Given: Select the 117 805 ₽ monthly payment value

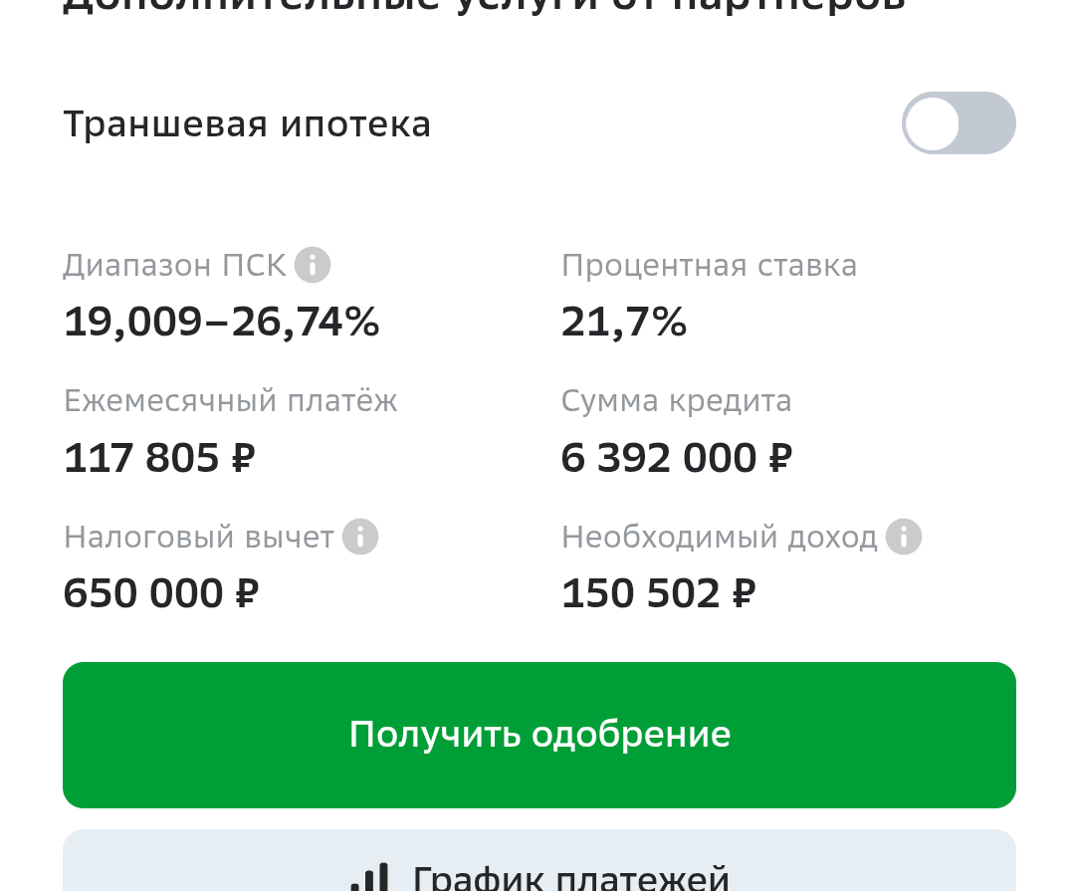Looking at the screenshot, I should click(x=159, y=458).
